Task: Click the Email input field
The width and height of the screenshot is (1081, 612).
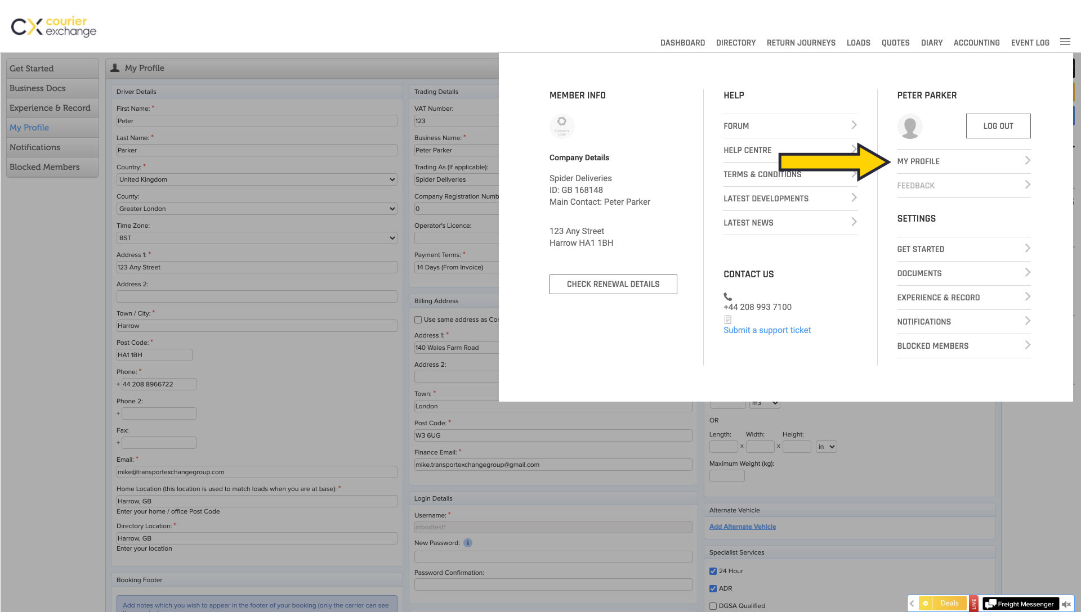Action: (257, 472)
